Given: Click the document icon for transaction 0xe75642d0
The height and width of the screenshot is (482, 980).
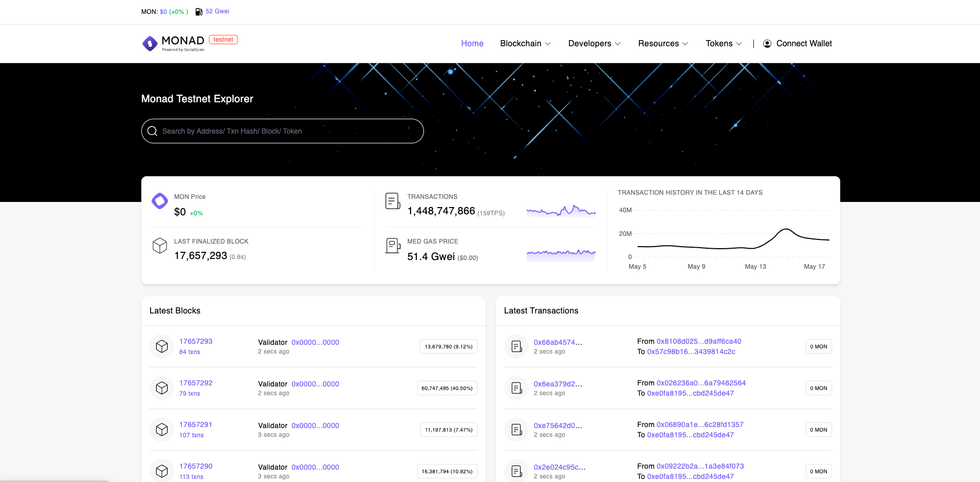Looking at the screenshot, I should pos(516,430).
